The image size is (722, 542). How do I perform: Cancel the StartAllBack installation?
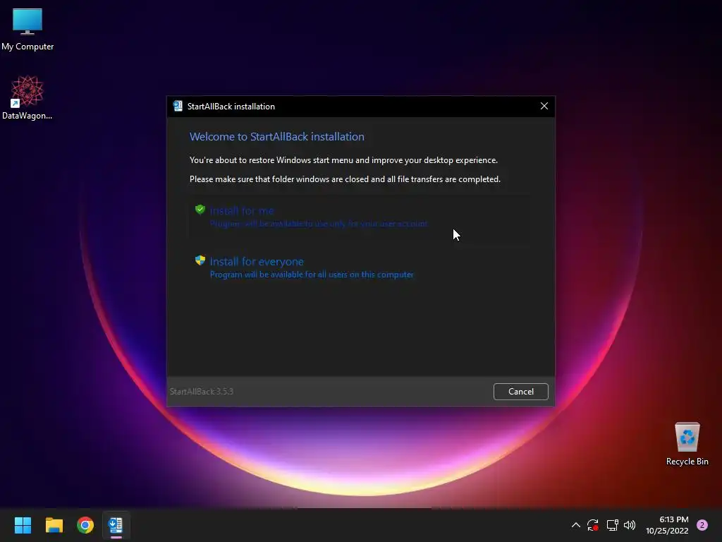521,391
